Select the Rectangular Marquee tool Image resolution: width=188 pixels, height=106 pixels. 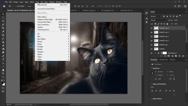point(3,18)
